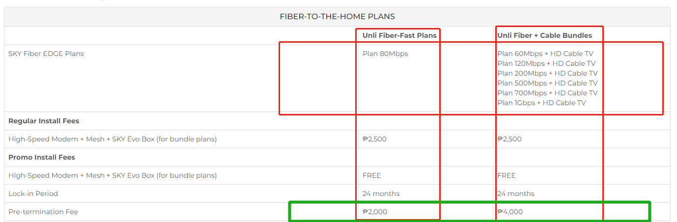Click the FIBER-TO-THE-HOME PLANS table title
This screenshot has height=222, width=677.
point(337,17)
